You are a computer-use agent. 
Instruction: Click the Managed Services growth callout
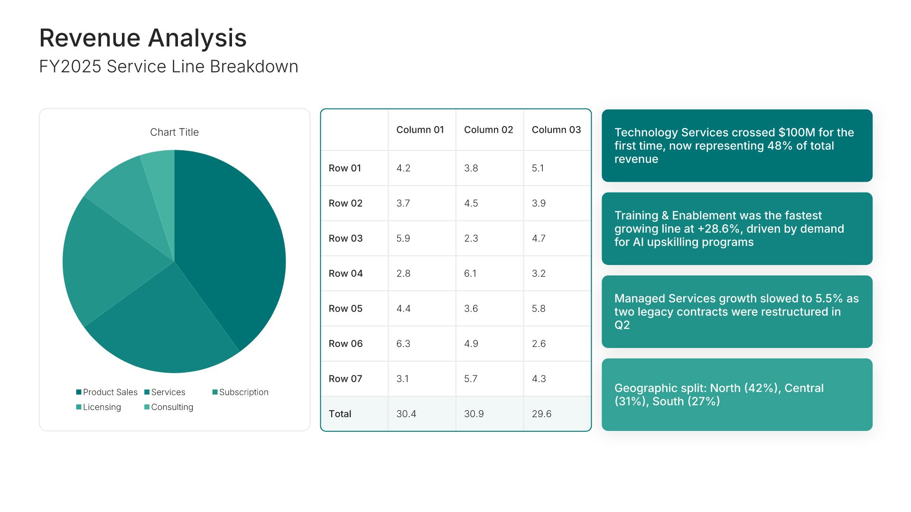click(x=737, y=311)
